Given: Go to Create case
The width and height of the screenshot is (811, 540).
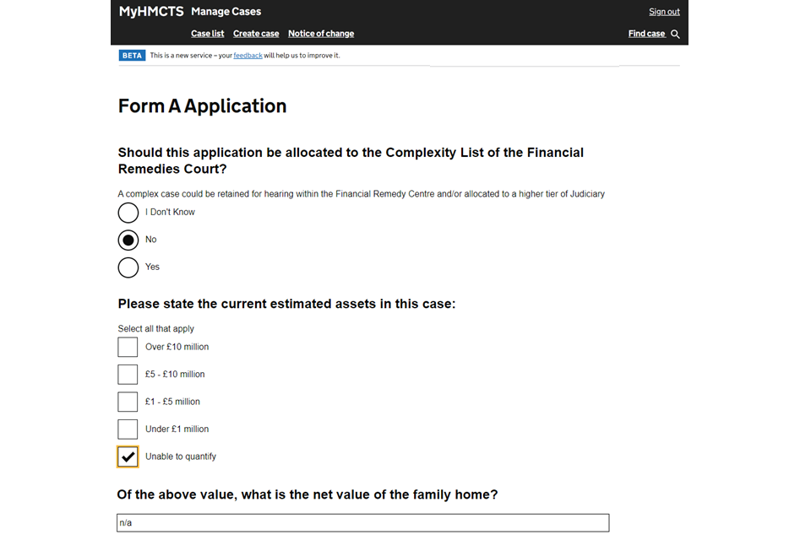Looking at the screenshot, I should click(256, 34).
